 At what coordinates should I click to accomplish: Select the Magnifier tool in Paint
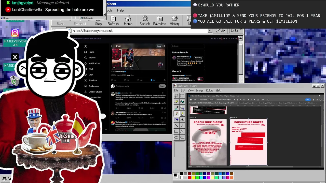[x=182, y=108]
